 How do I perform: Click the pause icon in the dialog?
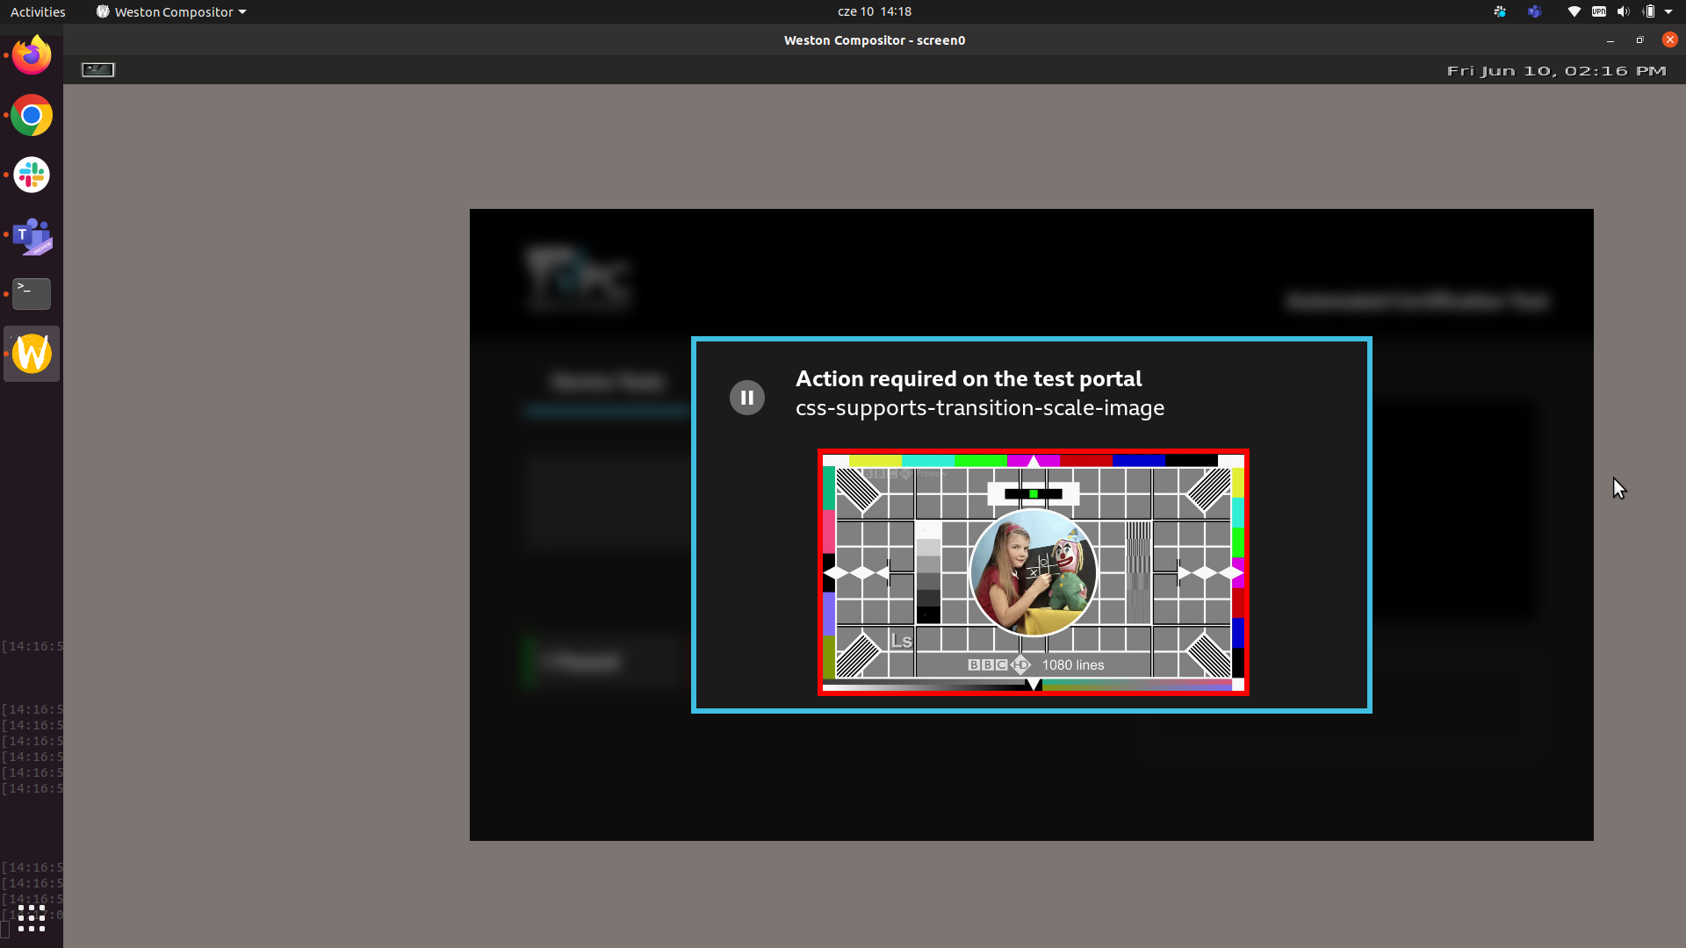(x=746, y=398)
